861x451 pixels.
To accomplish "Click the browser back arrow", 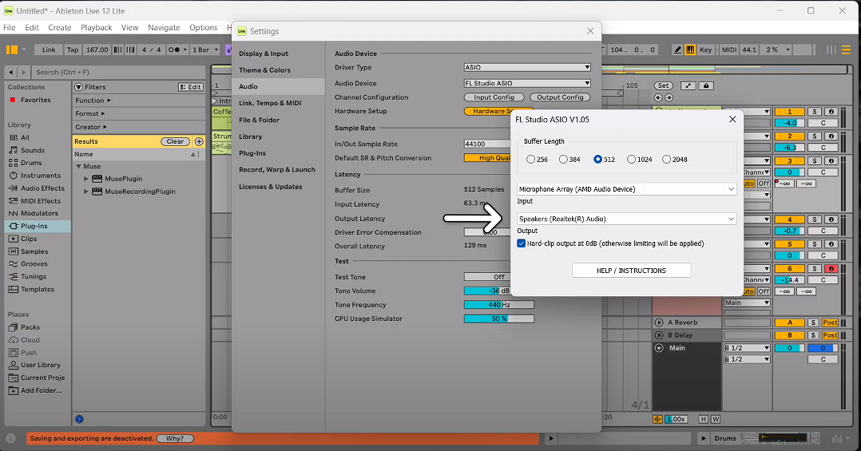I will tap(11, 72).
